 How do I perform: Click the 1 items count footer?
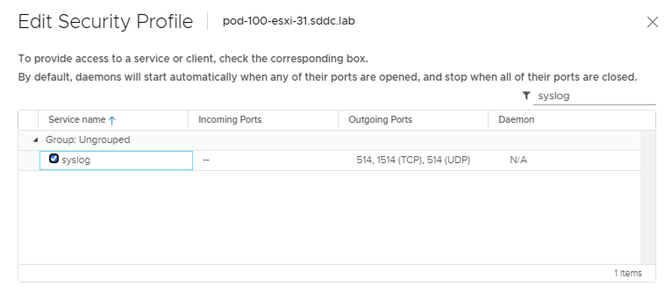(x=628, y=273)
